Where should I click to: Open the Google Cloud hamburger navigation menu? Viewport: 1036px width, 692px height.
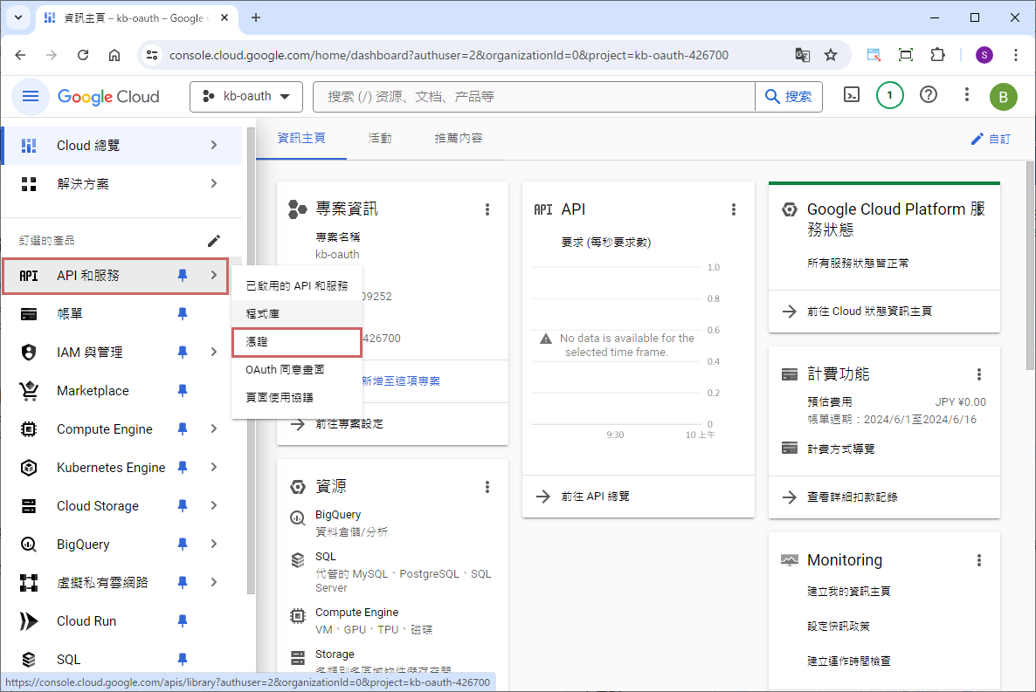(x=31, y=96)
